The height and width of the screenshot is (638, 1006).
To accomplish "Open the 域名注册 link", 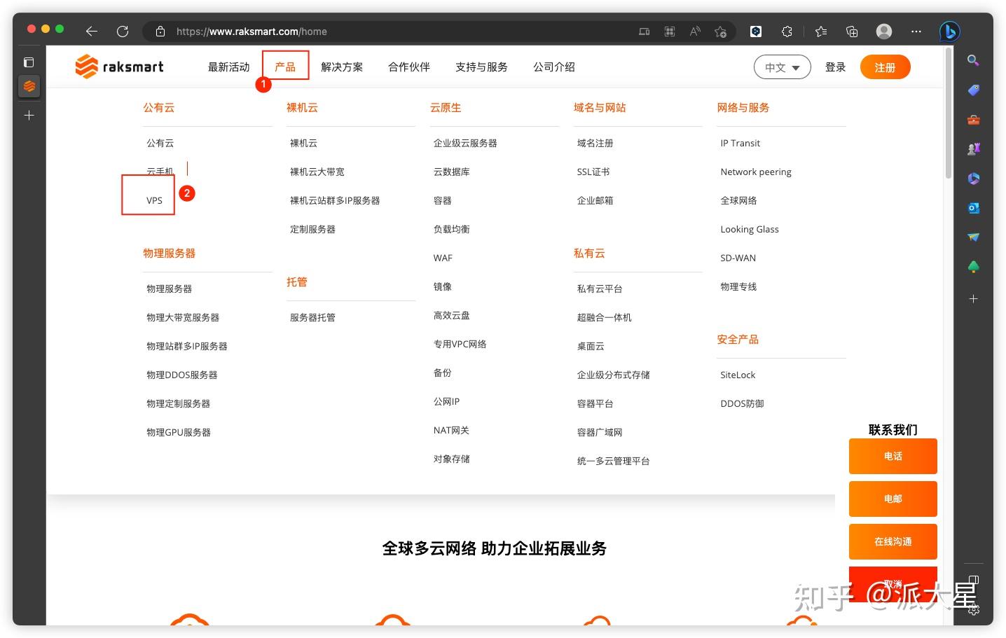I will (x=595, y=143).
